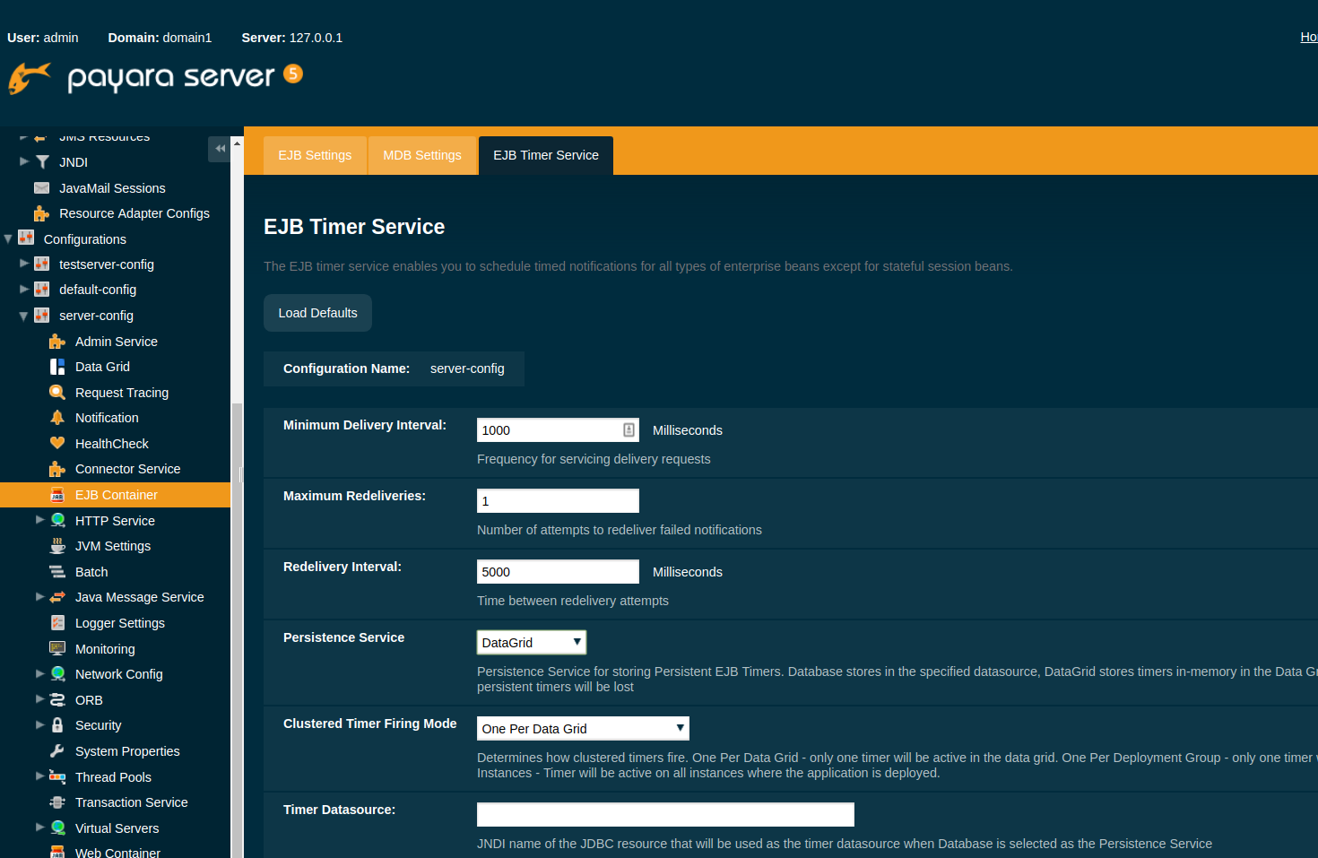Open the Clustered Timer Firing Mode dropdown

583,728
